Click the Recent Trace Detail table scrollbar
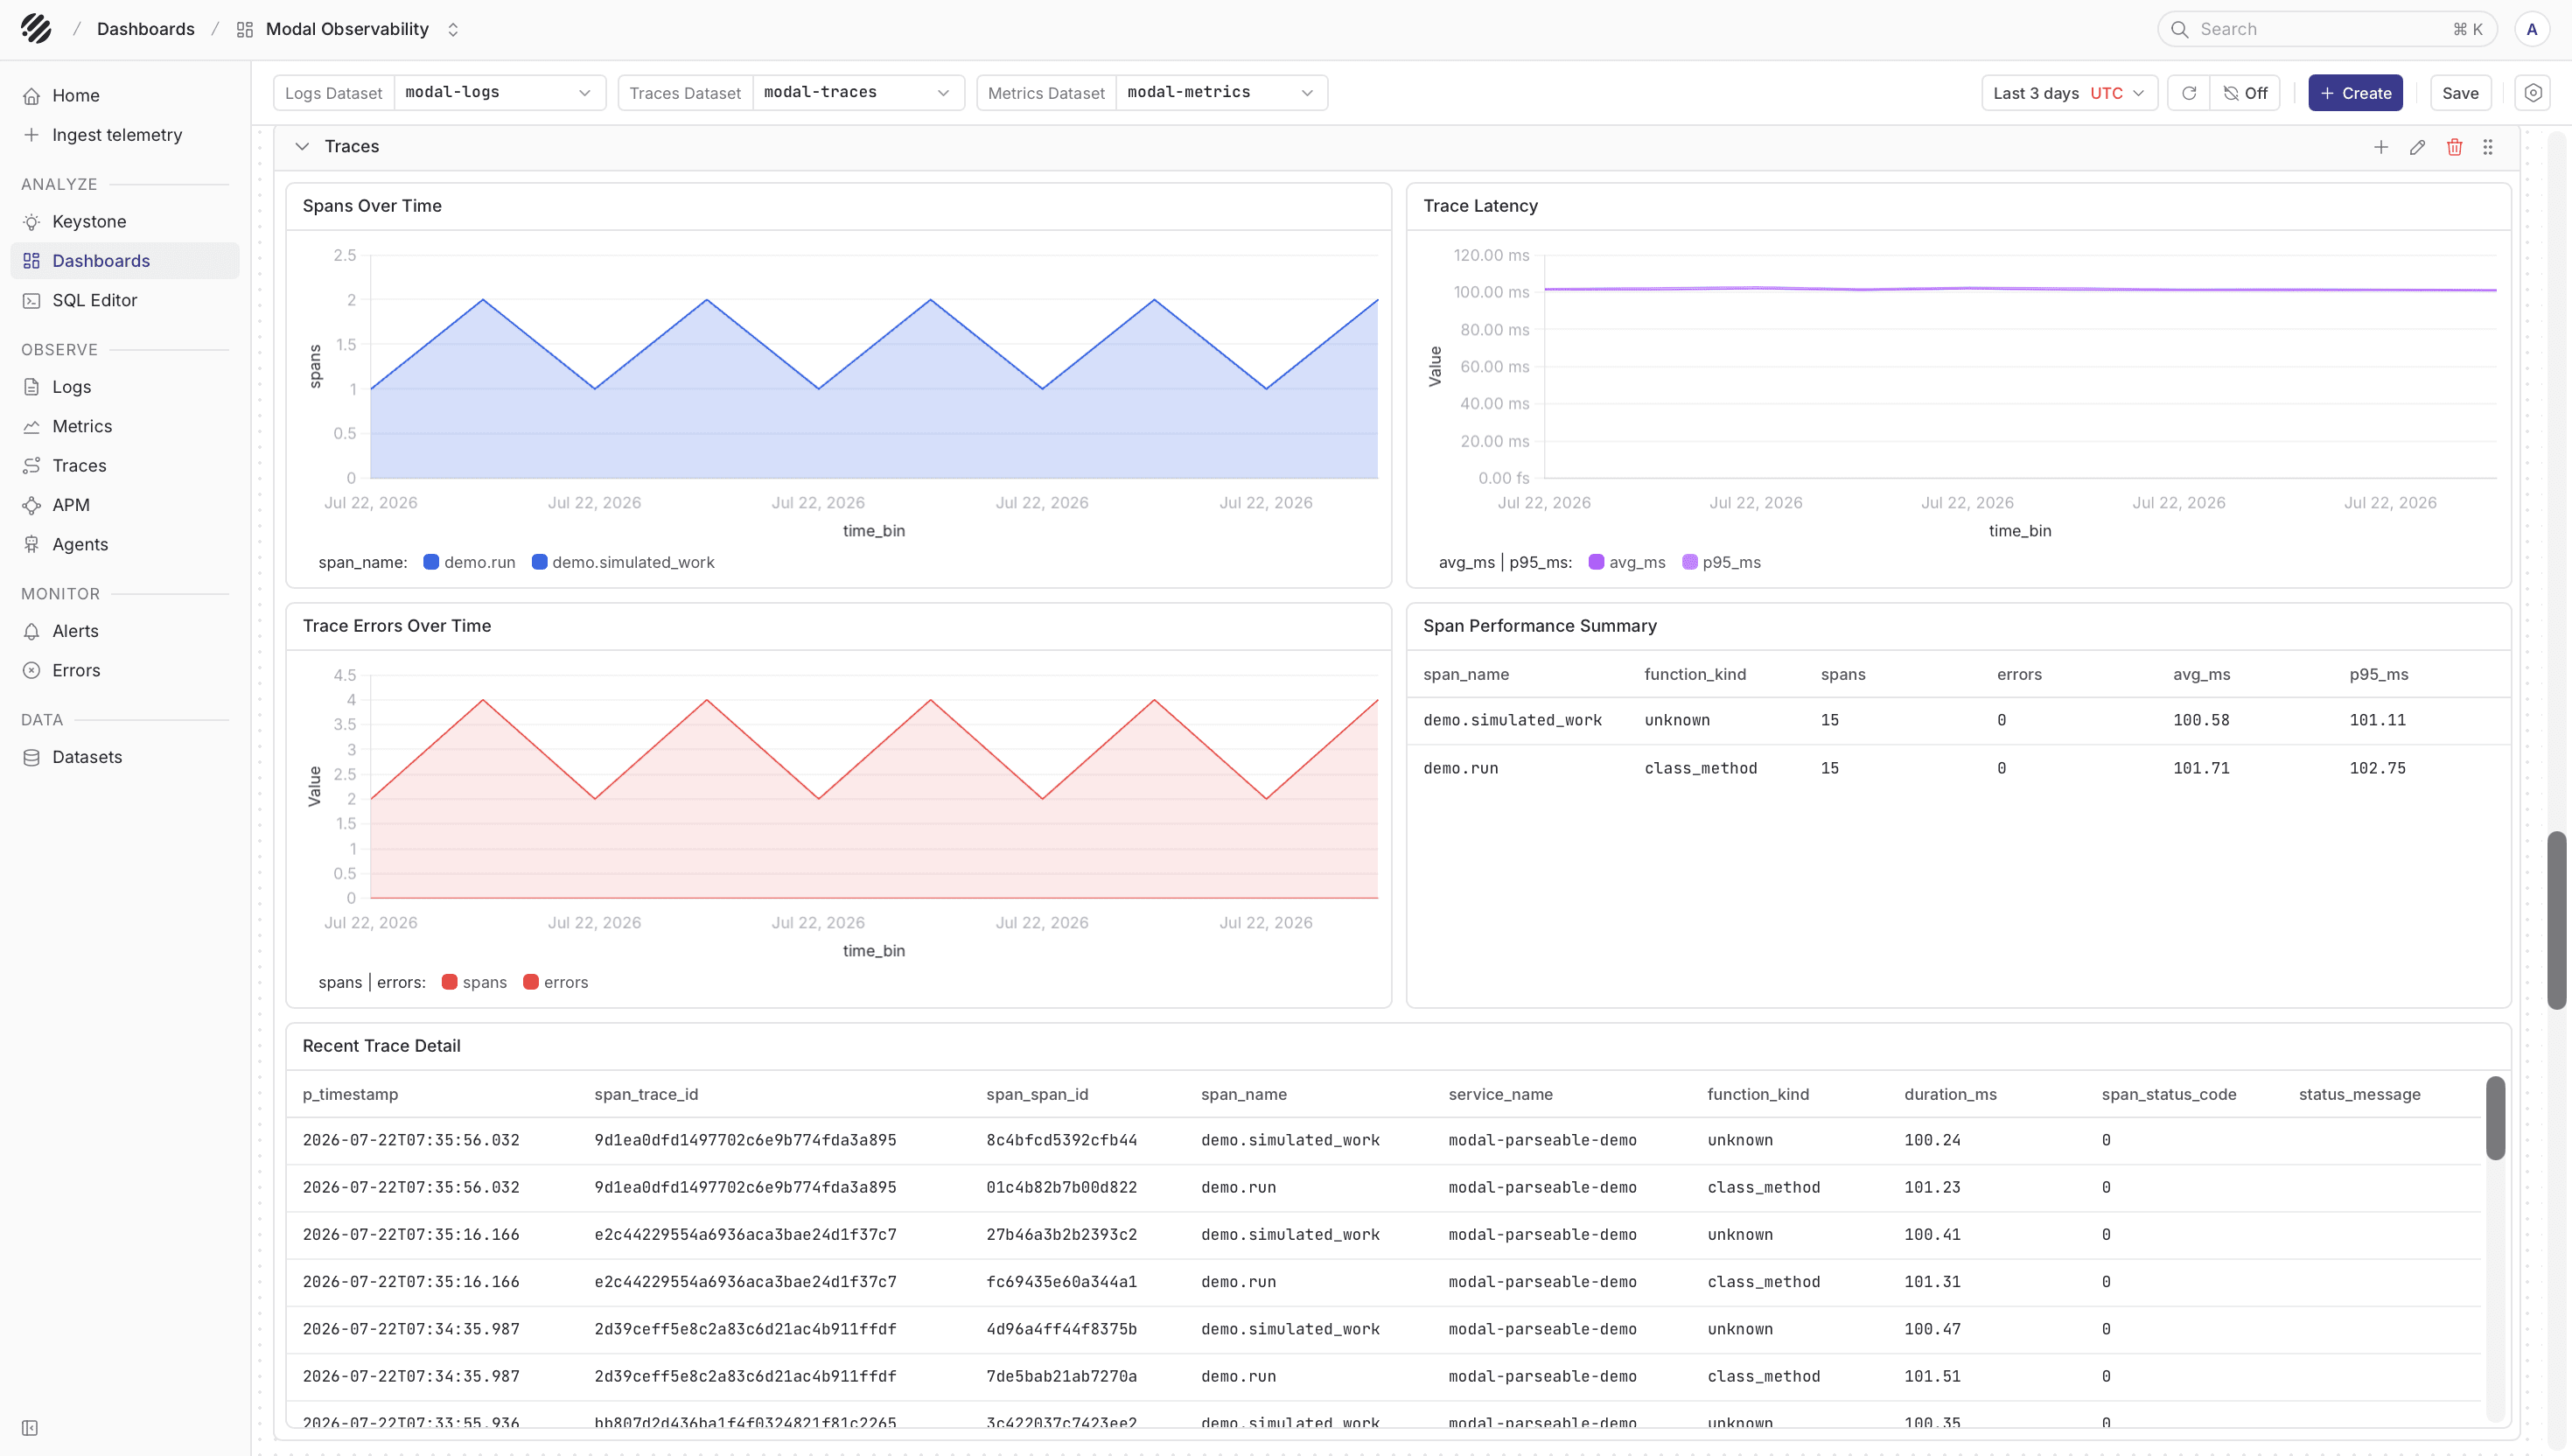Viewport: 2572px width, 1456px height. coord(2495,1118)
